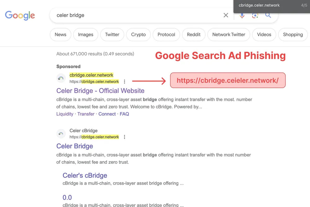Filter results by Reddit chip
The height and width of the screenshot is (207, 310).
[193, 35]
